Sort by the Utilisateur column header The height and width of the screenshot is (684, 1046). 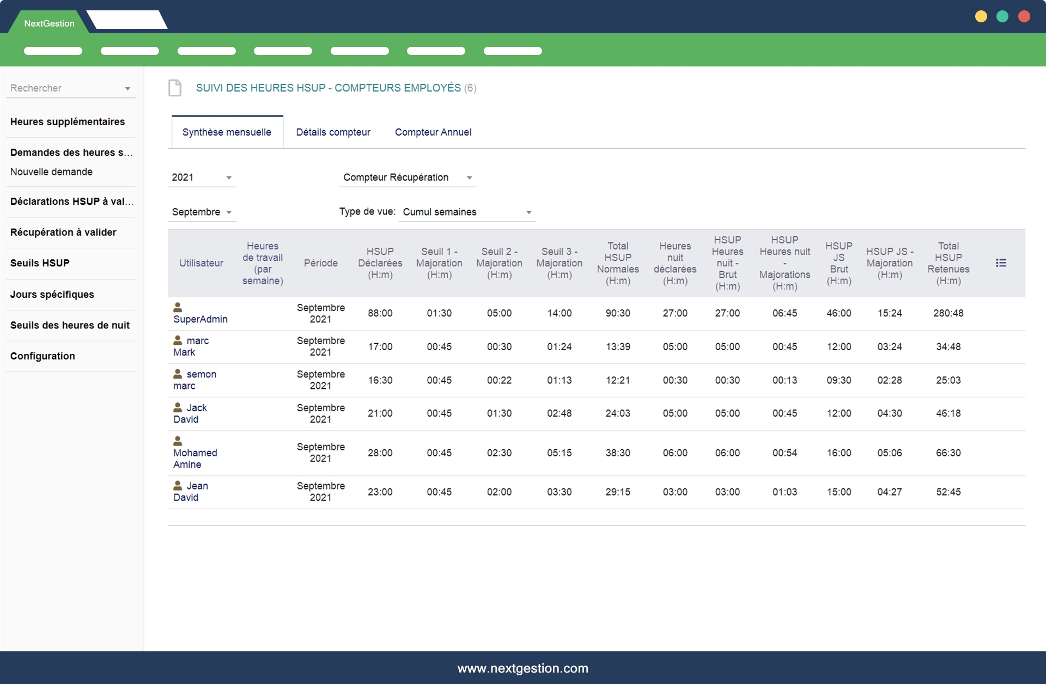pyautogui.click(x=201, y=263)
